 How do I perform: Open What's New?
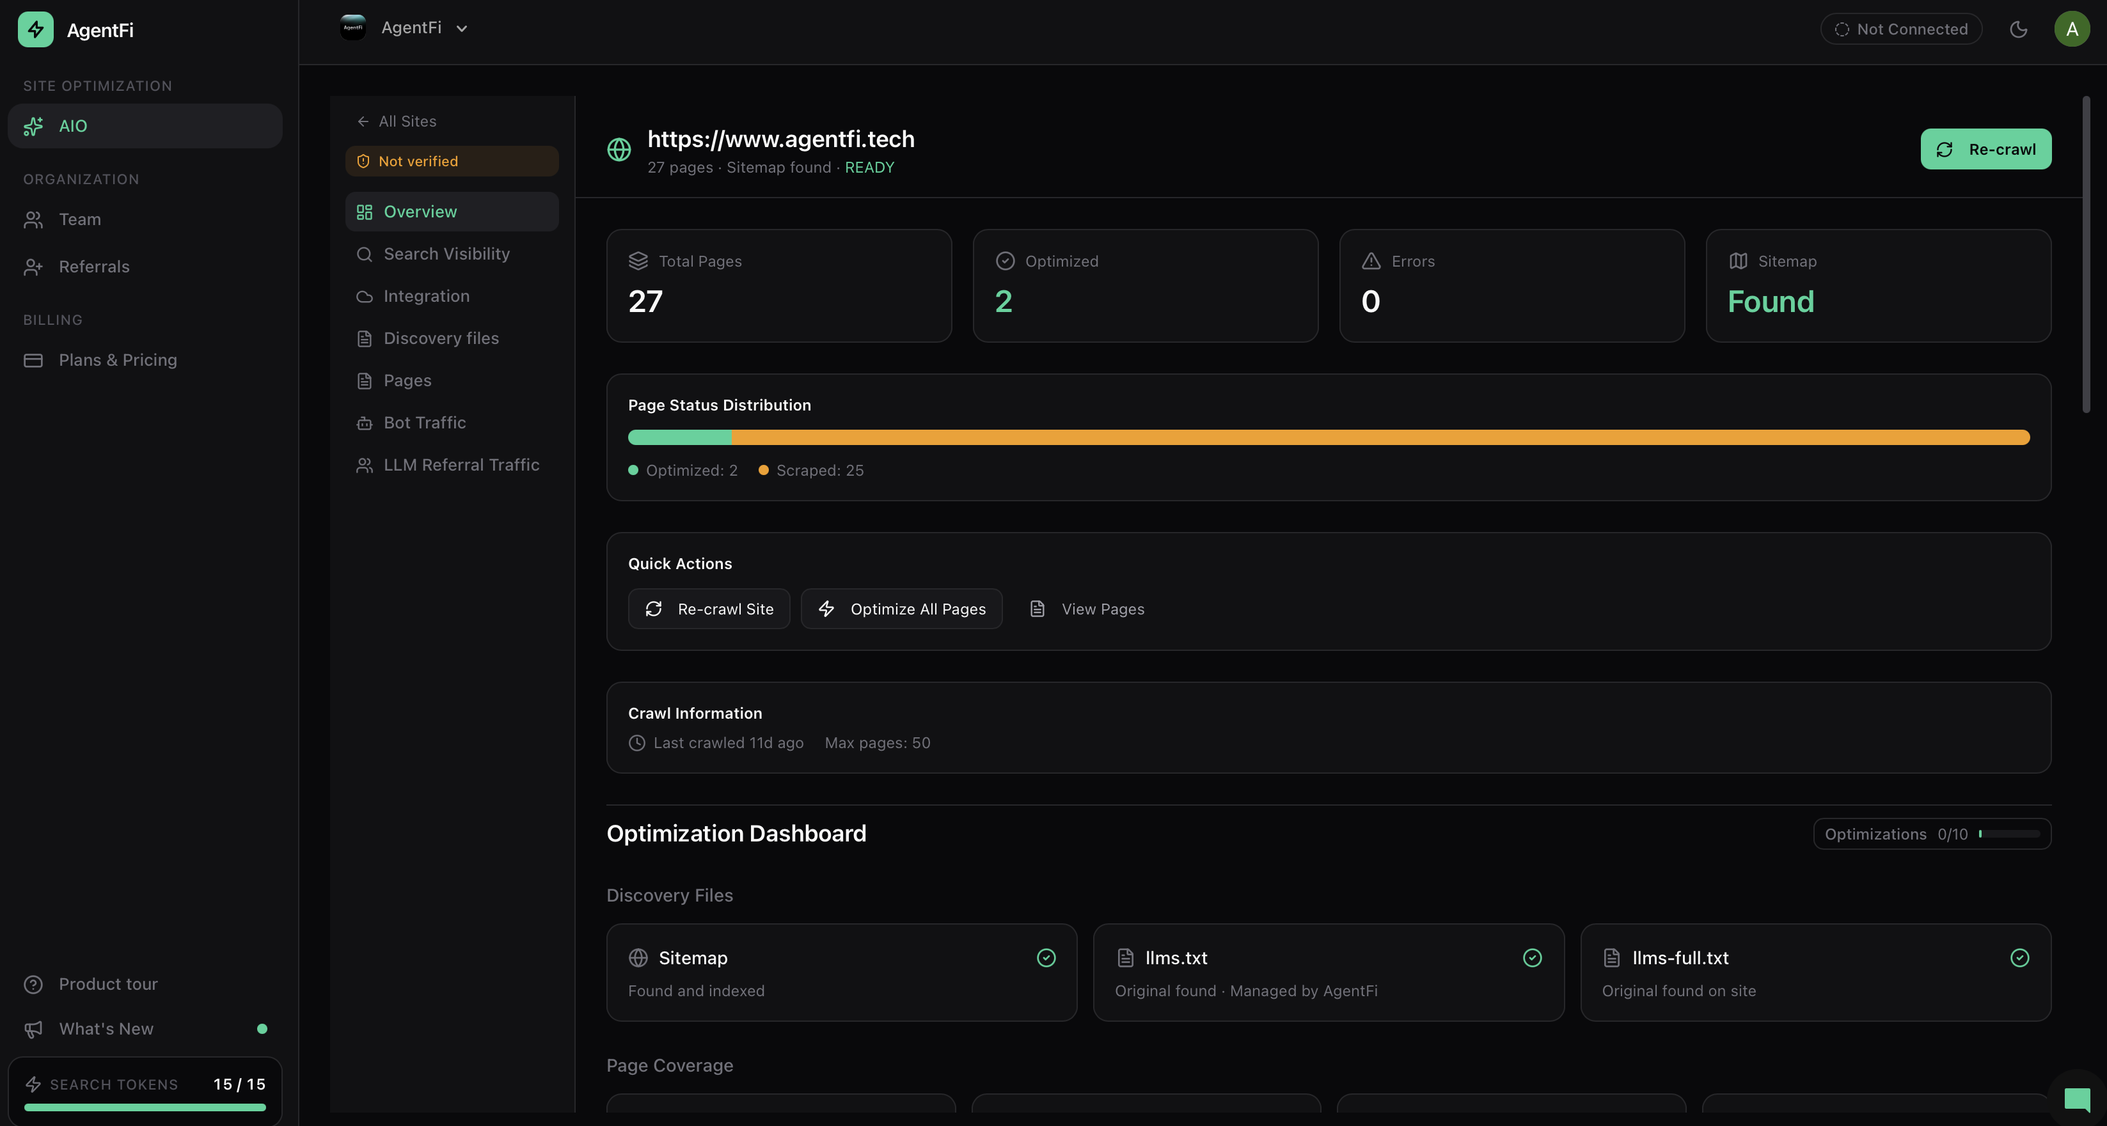(146, 1029)
